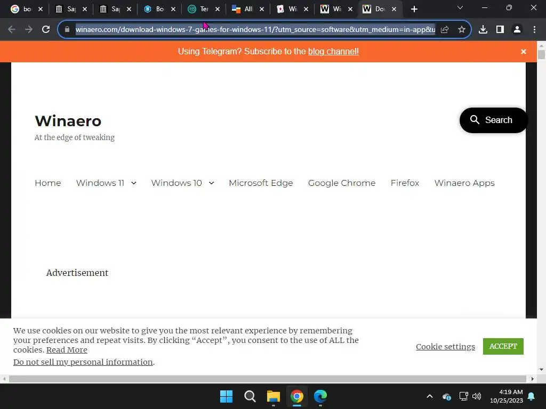Open the notification bell icon
This screenshot has width=546, height=409.
point(532,396)
